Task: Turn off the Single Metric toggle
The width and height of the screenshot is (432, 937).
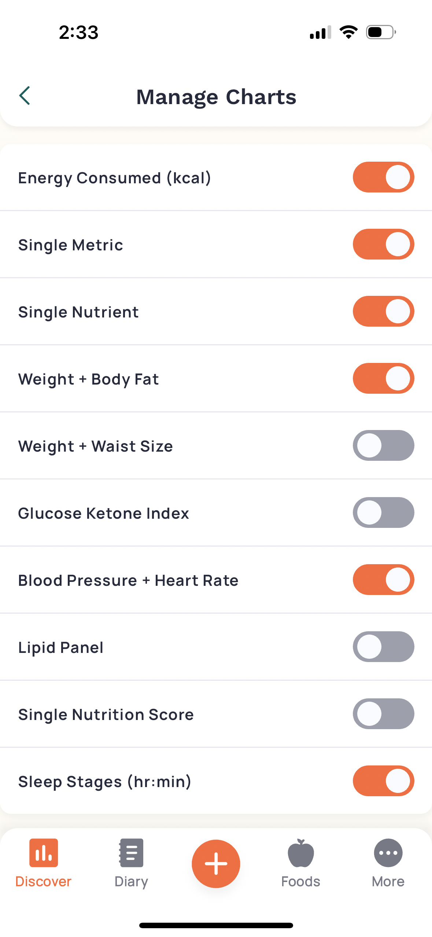Action: 383,244
